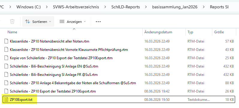
Task: Click the 26 KB size cell
Action: [229, 91]
